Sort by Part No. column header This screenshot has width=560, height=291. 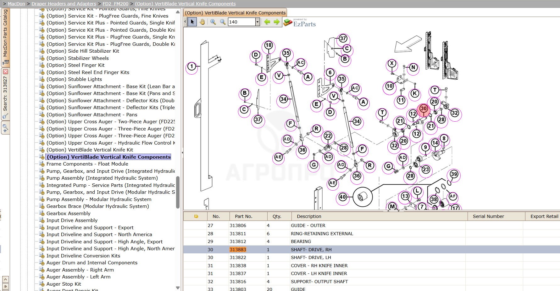248,216
